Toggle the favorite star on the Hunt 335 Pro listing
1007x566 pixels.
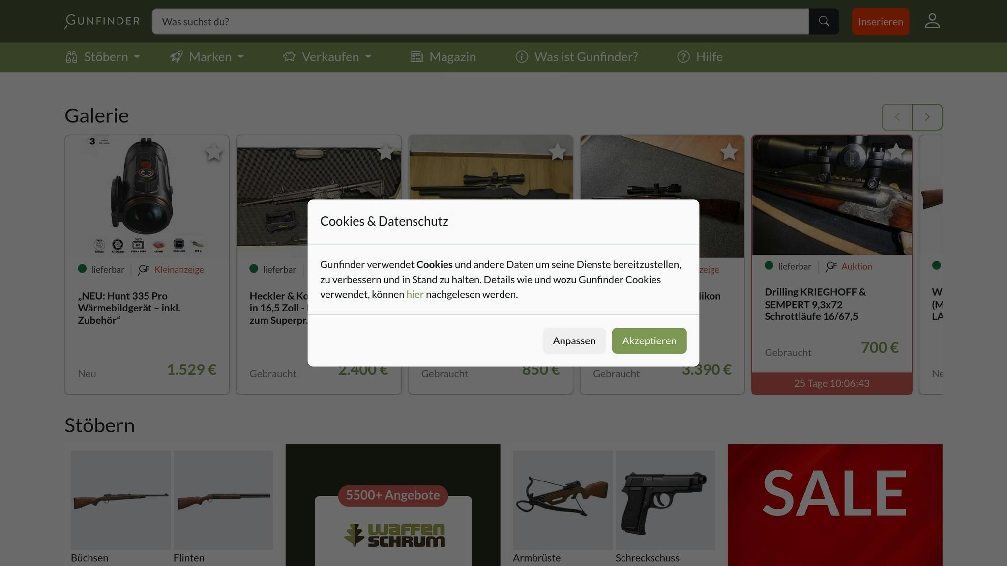(x=214, y=153)
